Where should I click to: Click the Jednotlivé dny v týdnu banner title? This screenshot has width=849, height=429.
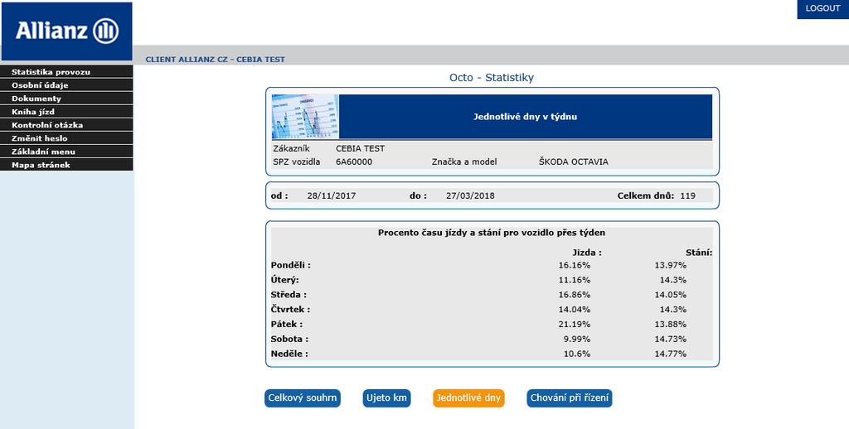pos(525,116)
